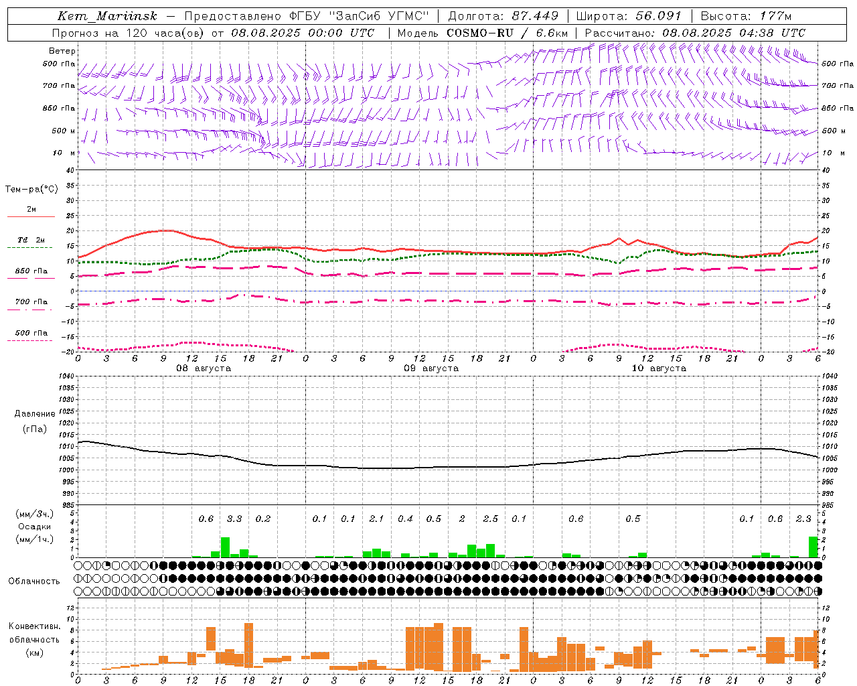
Task: Click the 850 гПа temperature legend entry
Action: 31,273
